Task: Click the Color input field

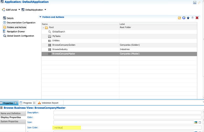Action: pyautogui.click(x=127, y=117)
